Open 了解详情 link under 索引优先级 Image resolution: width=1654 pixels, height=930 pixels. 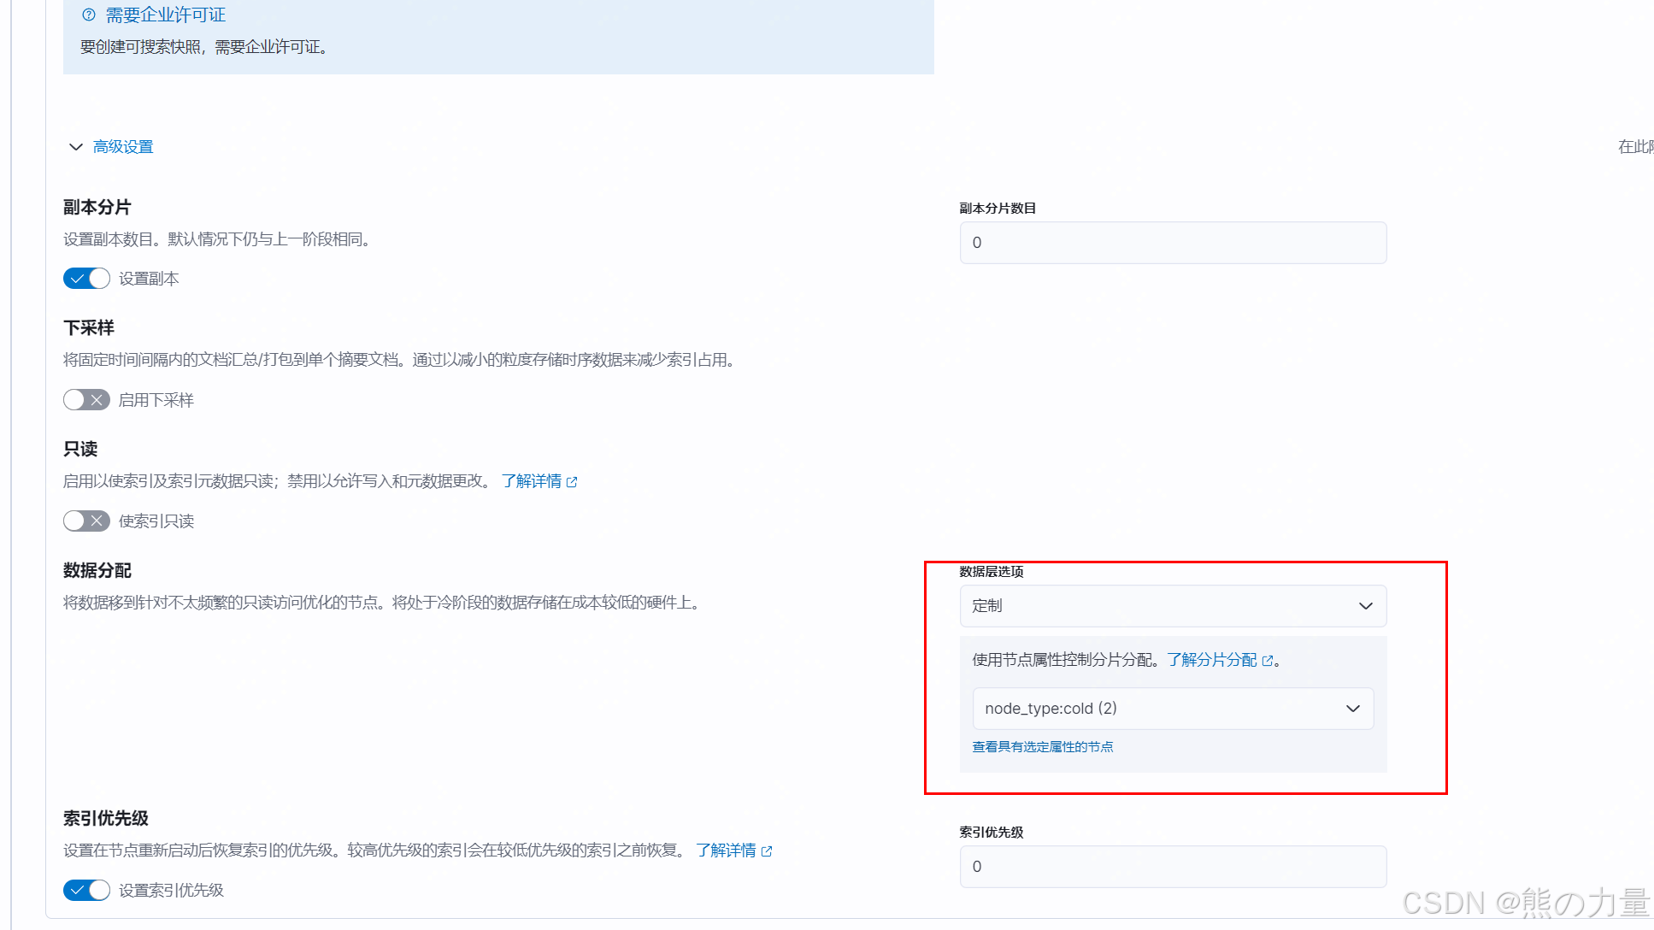click(725, 851)
